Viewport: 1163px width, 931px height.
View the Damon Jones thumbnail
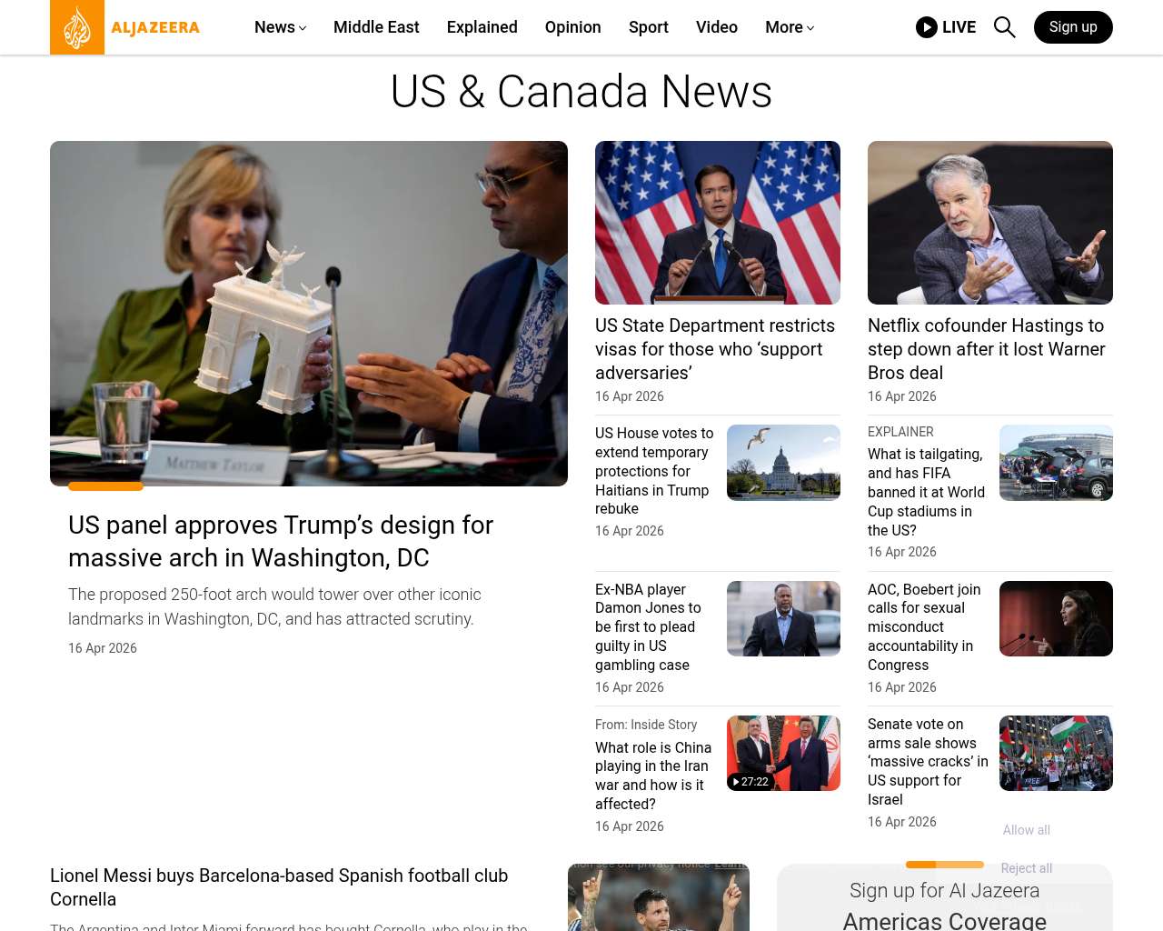click(783, 619)
